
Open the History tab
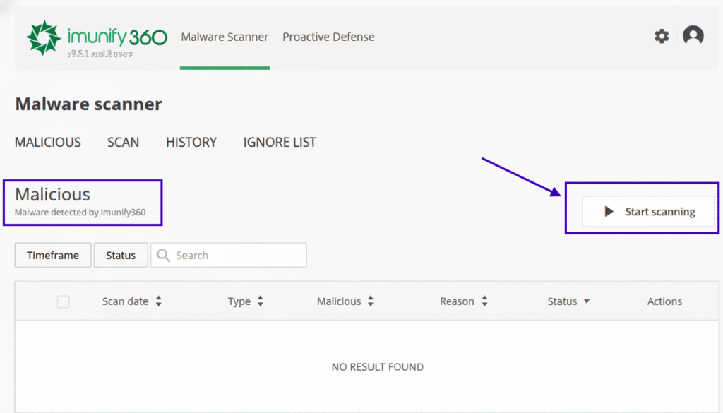point(191,142)
